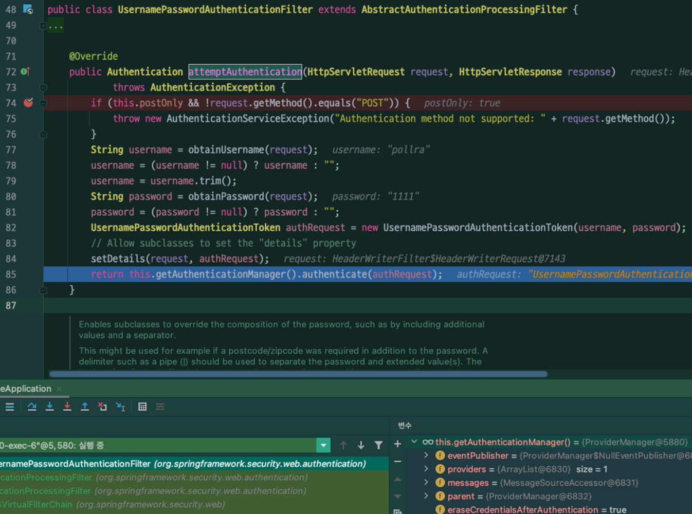Click the Step Over debugger icon

32,407
